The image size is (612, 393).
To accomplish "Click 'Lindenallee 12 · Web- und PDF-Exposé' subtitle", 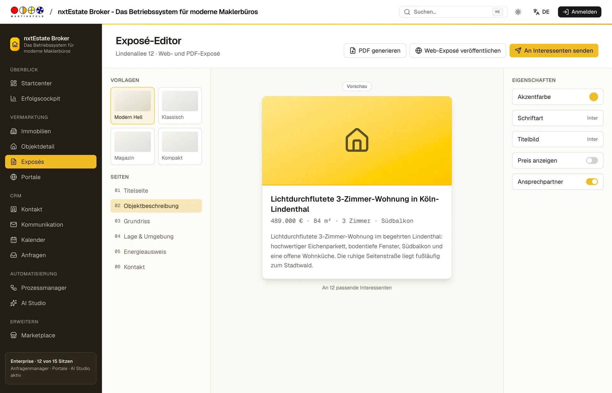I will click(x=168, y=53).
